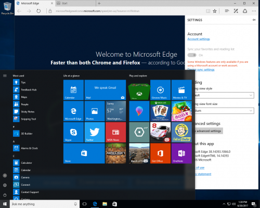This screenshot has width=260, height=208.
Task: Launch the Minecraft tile
Action: (115, 153)
